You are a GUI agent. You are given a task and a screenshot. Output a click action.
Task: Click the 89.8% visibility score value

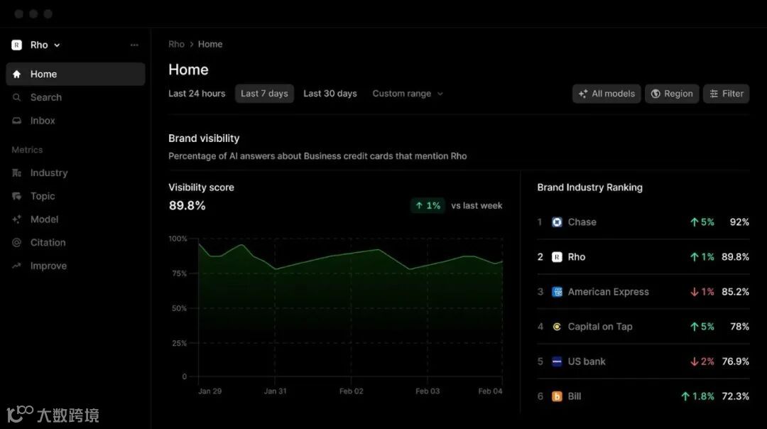click(187, 205)
